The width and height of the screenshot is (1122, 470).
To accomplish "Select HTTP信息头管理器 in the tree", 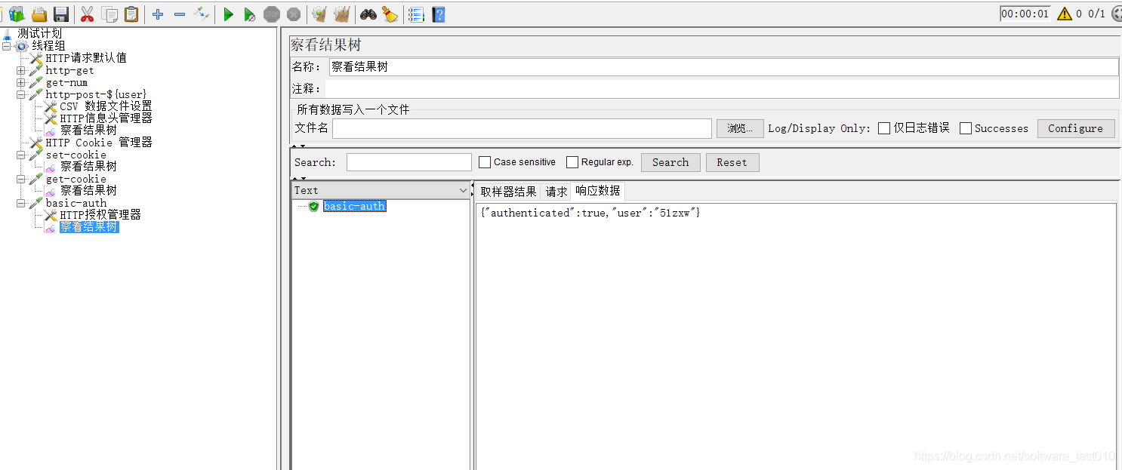I will [x=106, y=118].
